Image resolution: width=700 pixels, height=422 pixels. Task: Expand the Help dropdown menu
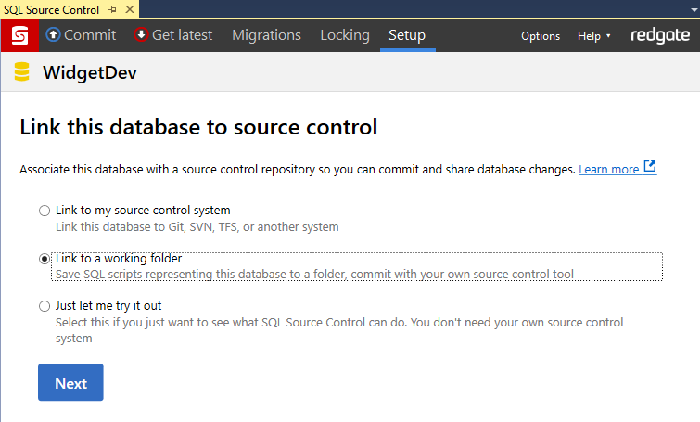point(594,36)
